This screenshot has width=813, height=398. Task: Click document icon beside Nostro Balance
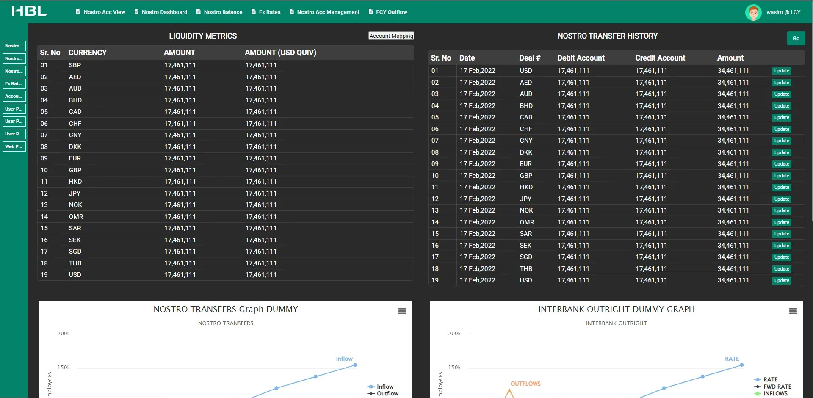(199, 12)
